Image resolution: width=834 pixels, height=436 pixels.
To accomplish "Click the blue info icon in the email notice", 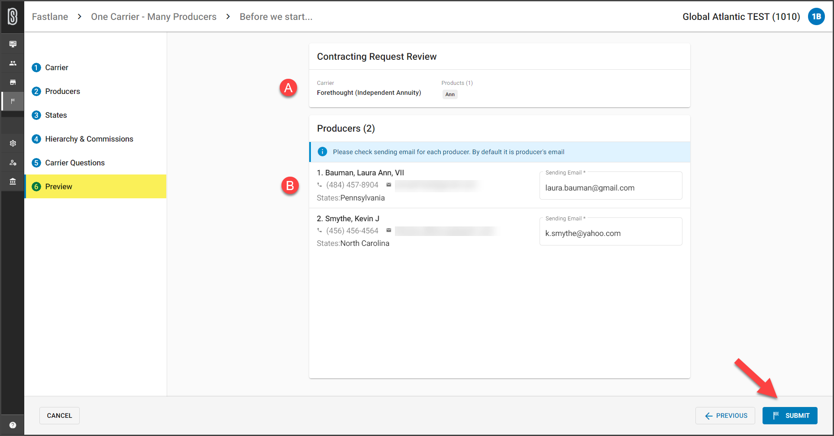I will point(322,152).
